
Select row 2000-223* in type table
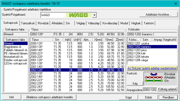pos(77,53)
